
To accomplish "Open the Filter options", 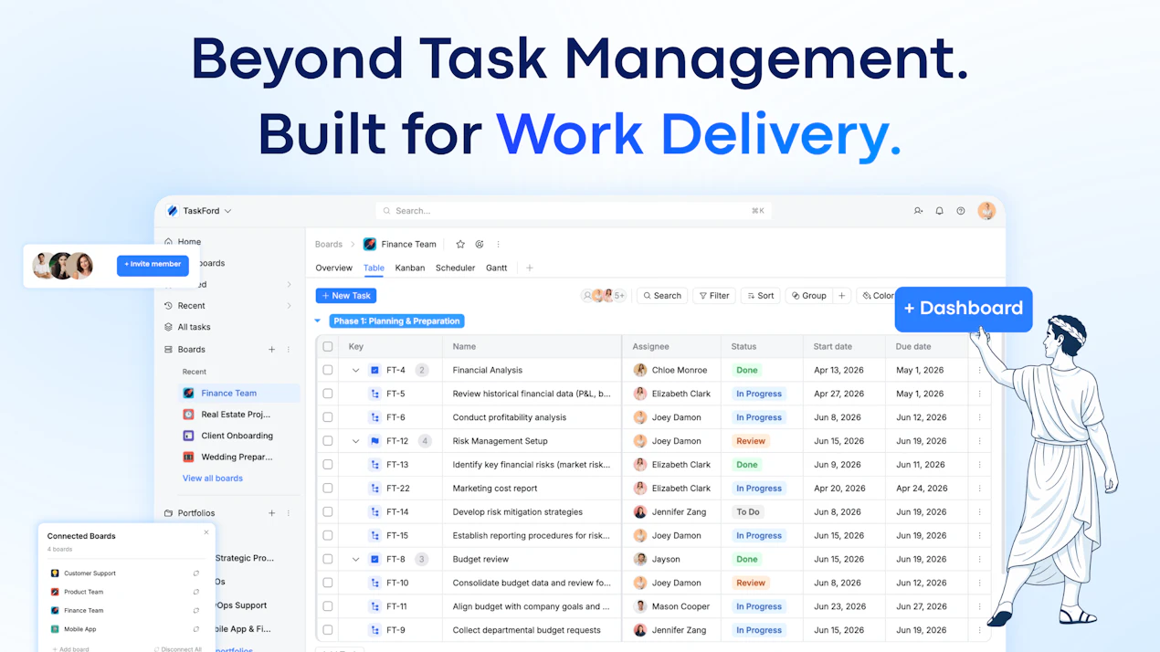I will (714, 296).
